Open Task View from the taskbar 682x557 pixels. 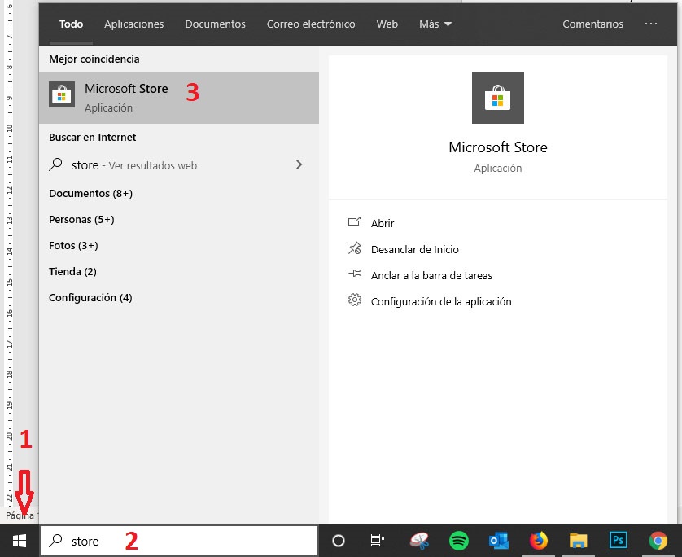(377, 541)
